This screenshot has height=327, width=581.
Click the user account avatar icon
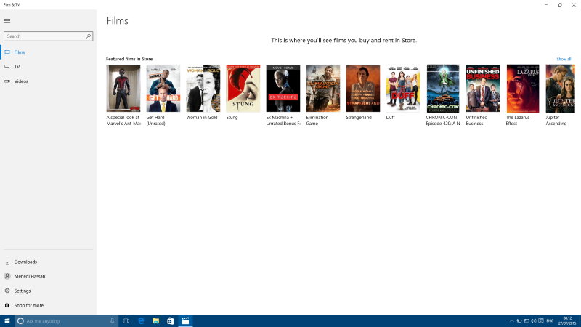(7, 276)
